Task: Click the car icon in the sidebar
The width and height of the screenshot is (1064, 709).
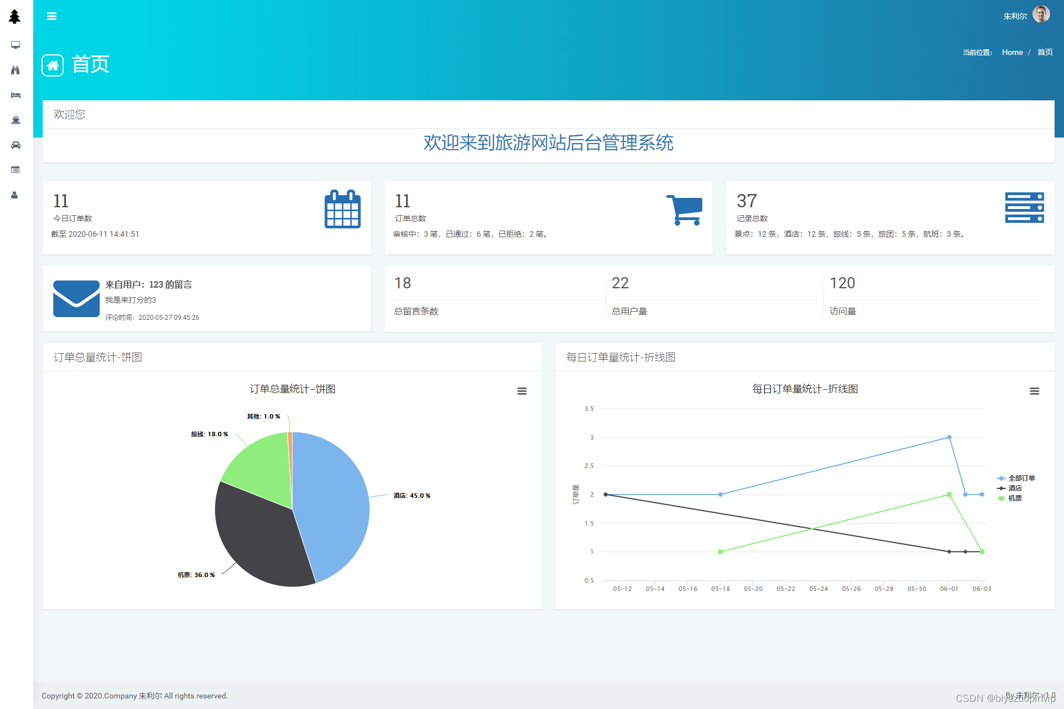Action: click(x=15, y=145)
